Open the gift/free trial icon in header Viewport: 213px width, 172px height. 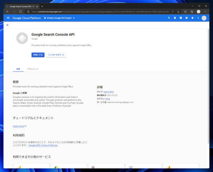click(x=175, y=18)
